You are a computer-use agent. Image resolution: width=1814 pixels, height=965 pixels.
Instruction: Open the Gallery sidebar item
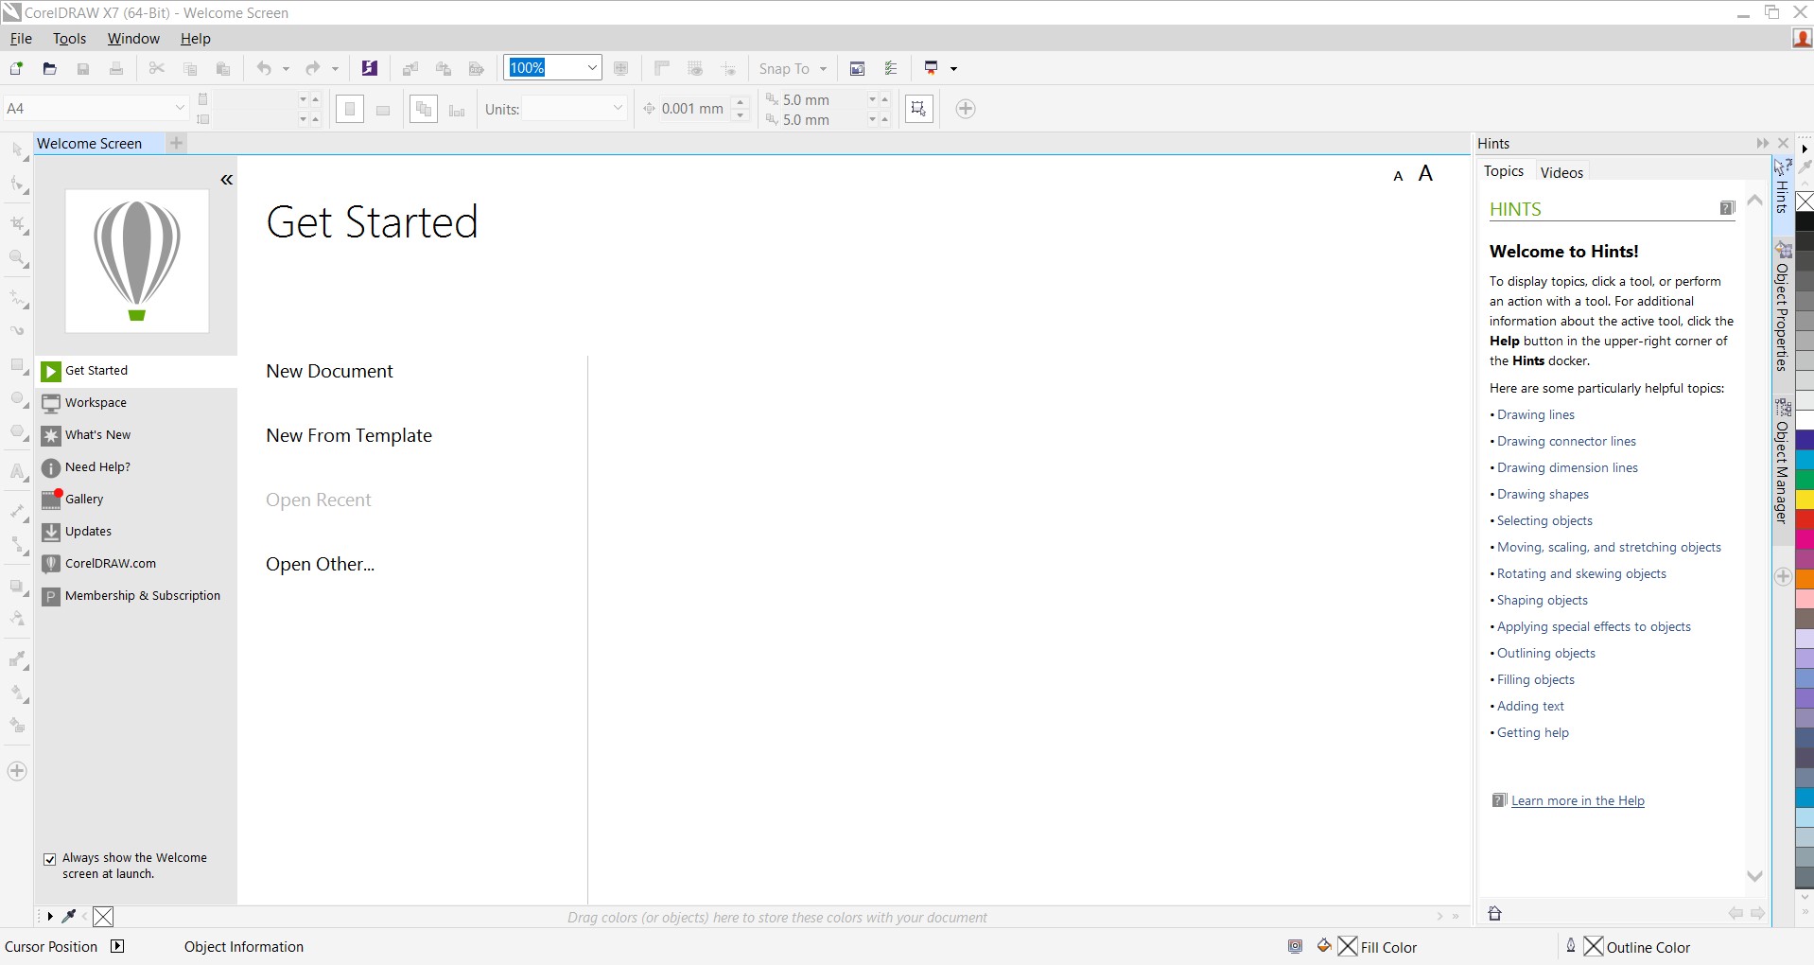(83, 499)
